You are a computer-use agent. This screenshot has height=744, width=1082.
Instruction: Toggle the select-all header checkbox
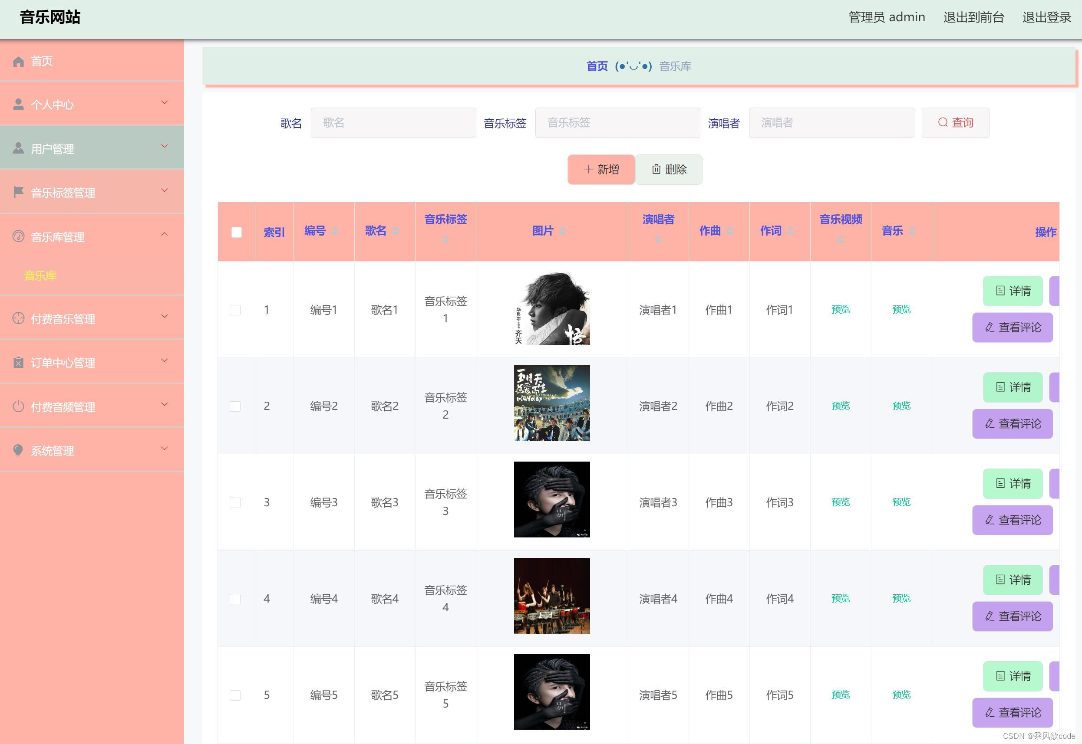[x=237, y=232]
